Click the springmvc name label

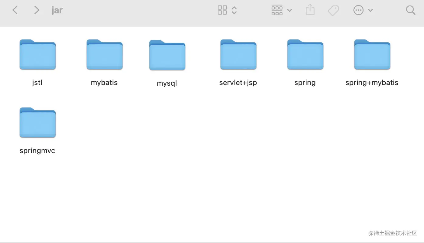coord(37,151)
